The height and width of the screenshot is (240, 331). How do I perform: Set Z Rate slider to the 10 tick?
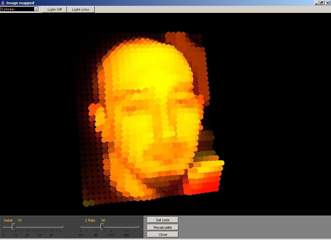click(81, 227)
